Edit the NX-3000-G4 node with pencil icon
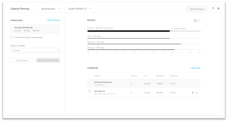 (x=192, y=92)
